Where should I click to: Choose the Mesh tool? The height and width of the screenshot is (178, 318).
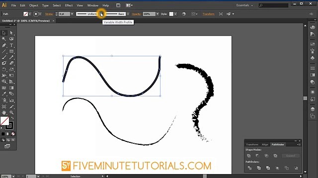4,88
